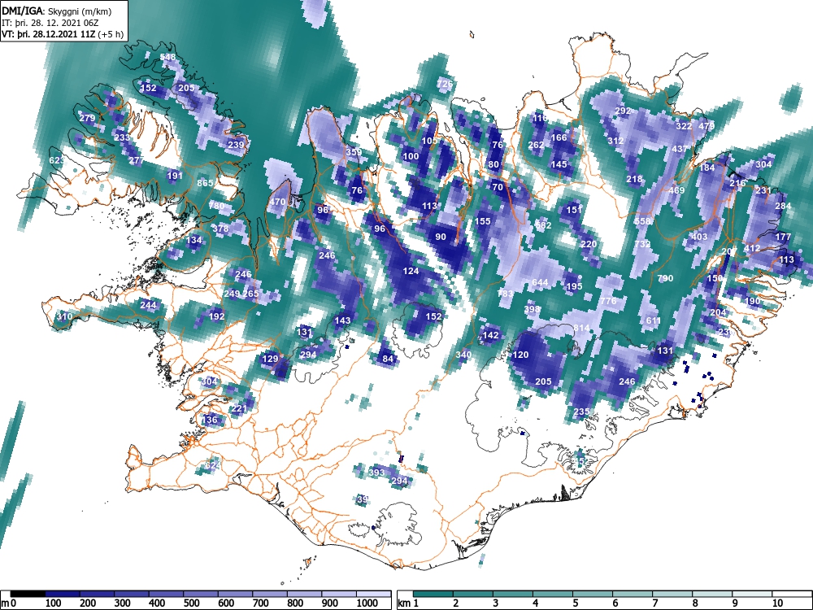This screenshot has height=610, width=813.
Task: Click the map label 378
Action: tap(221, 229)
